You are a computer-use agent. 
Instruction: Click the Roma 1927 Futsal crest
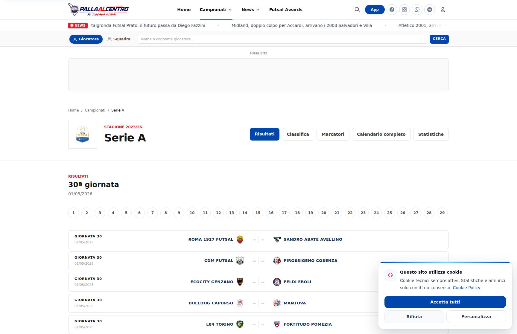point(240,240)
